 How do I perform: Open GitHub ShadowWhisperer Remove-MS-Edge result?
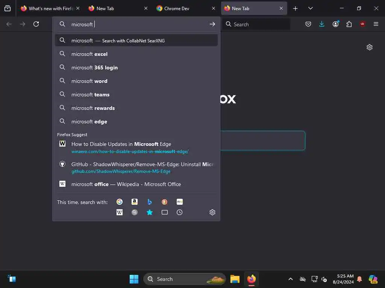(136, 168)
